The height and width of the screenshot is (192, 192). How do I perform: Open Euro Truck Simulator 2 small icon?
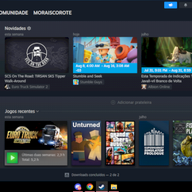[7, 87]
